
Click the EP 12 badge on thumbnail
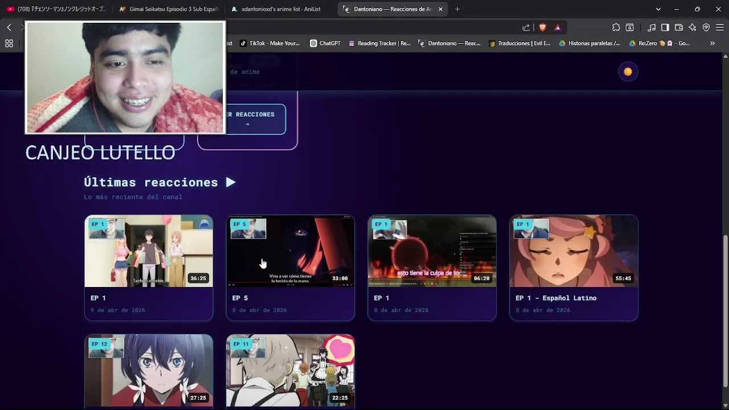pos(99,344)
